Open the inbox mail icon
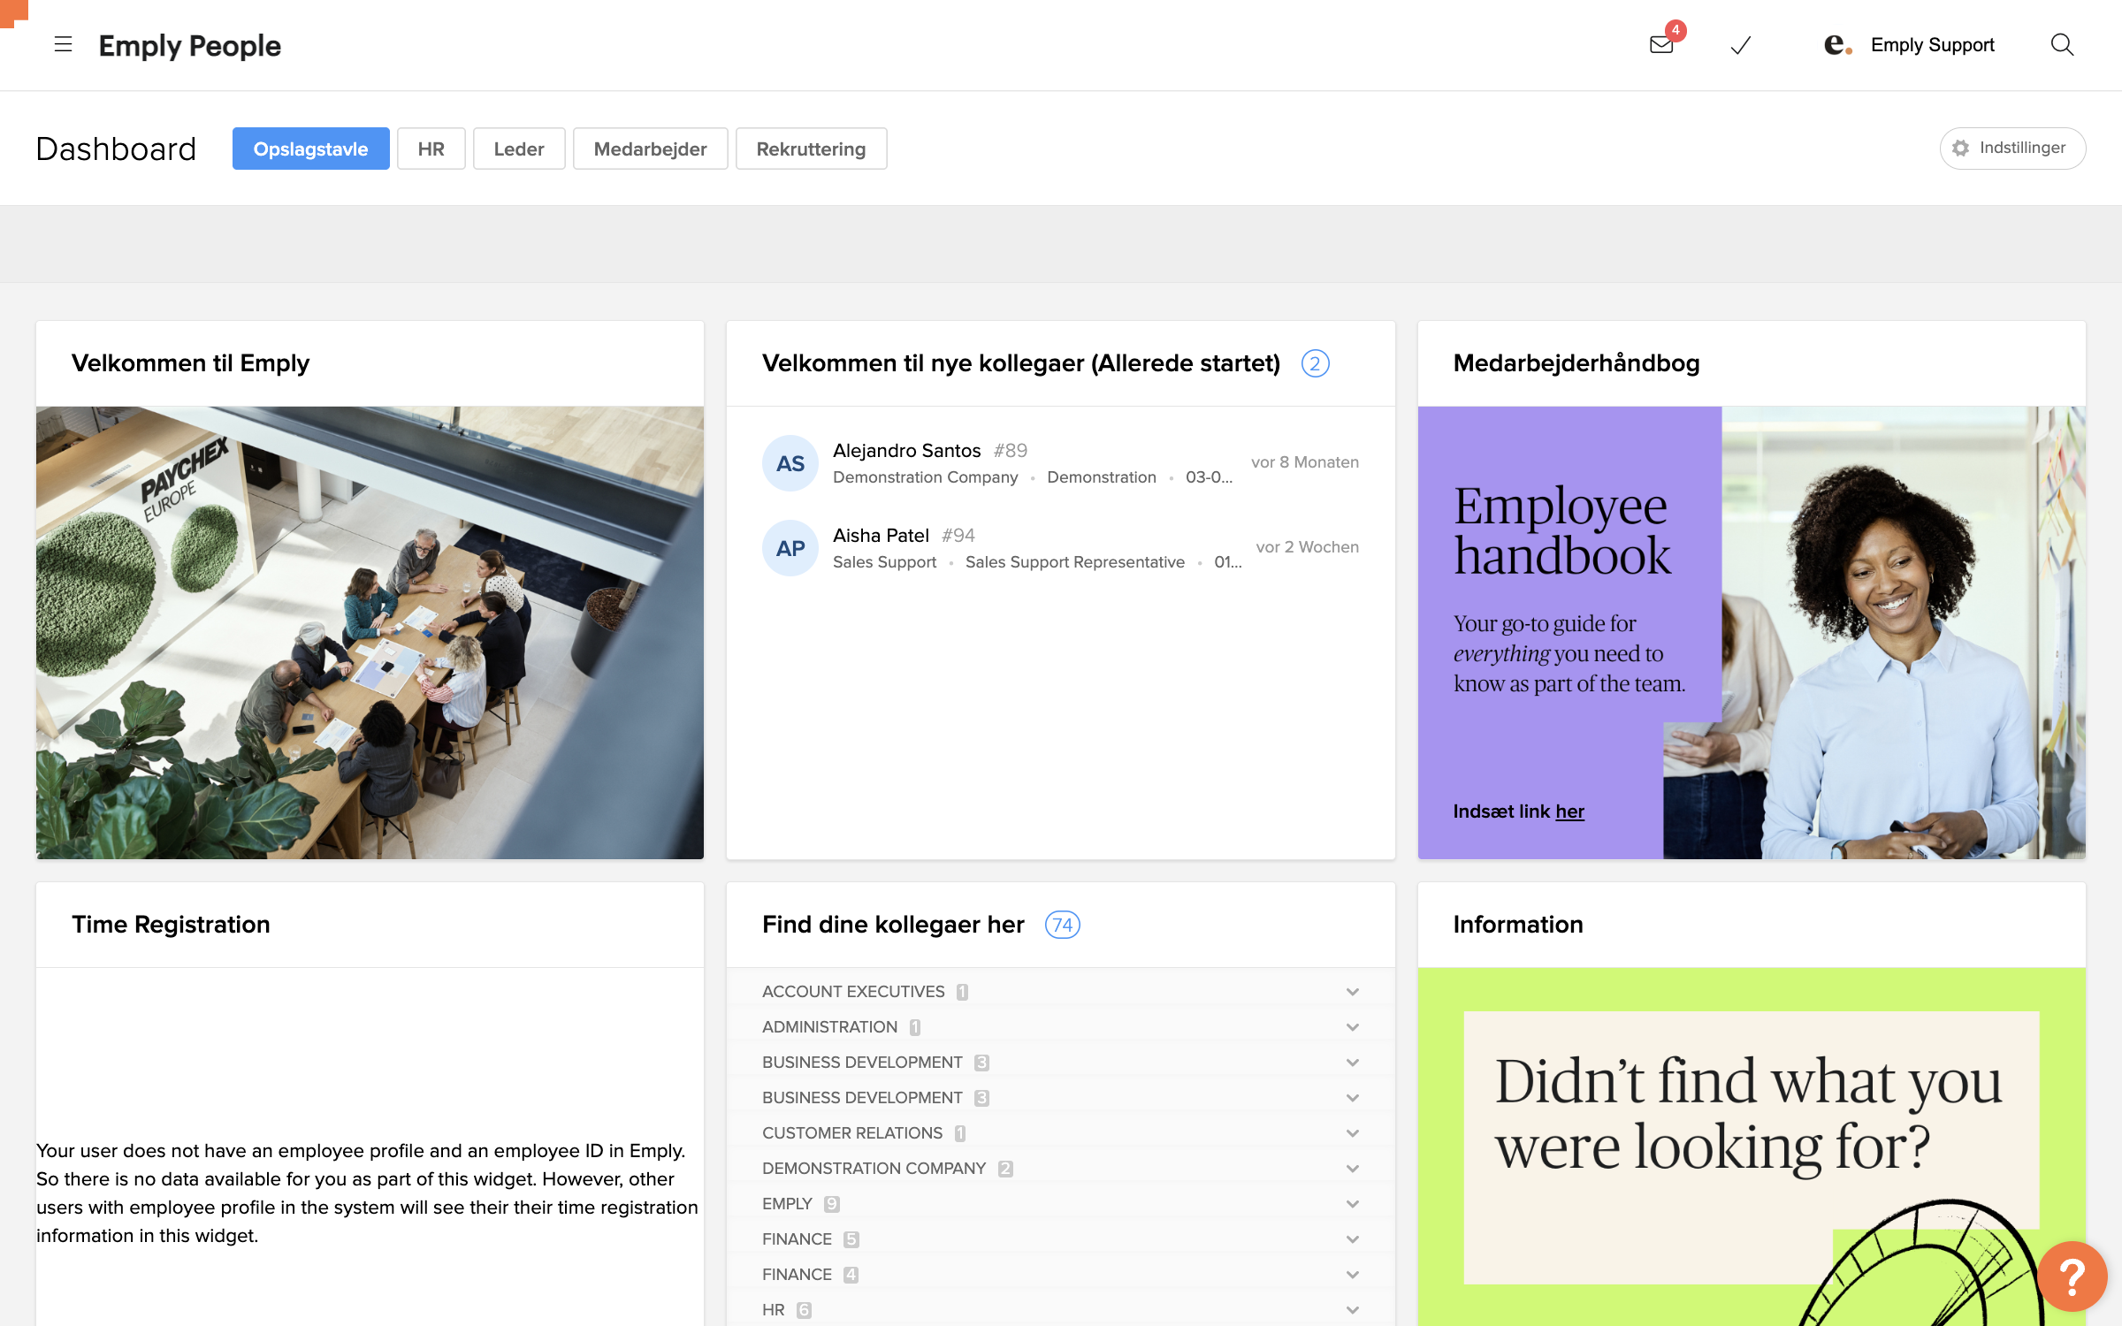2122x1326 pixels. click(1661, 45)
